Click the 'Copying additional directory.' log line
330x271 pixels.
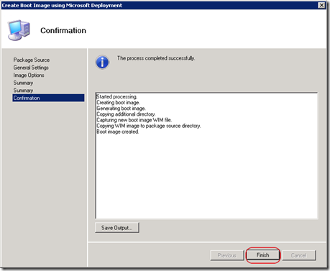point(126,114)
